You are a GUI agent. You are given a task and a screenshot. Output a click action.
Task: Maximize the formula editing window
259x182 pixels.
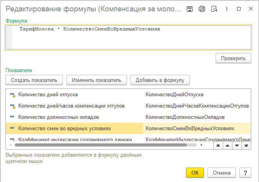click(x=239, y=9)
